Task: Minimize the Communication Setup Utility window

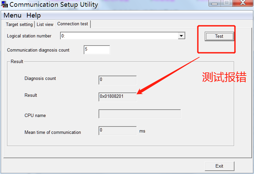Action: tap(215, 3)
